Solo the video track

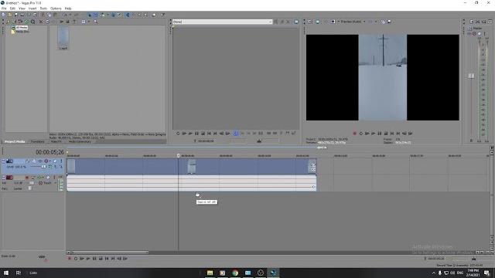click(61, 161)
